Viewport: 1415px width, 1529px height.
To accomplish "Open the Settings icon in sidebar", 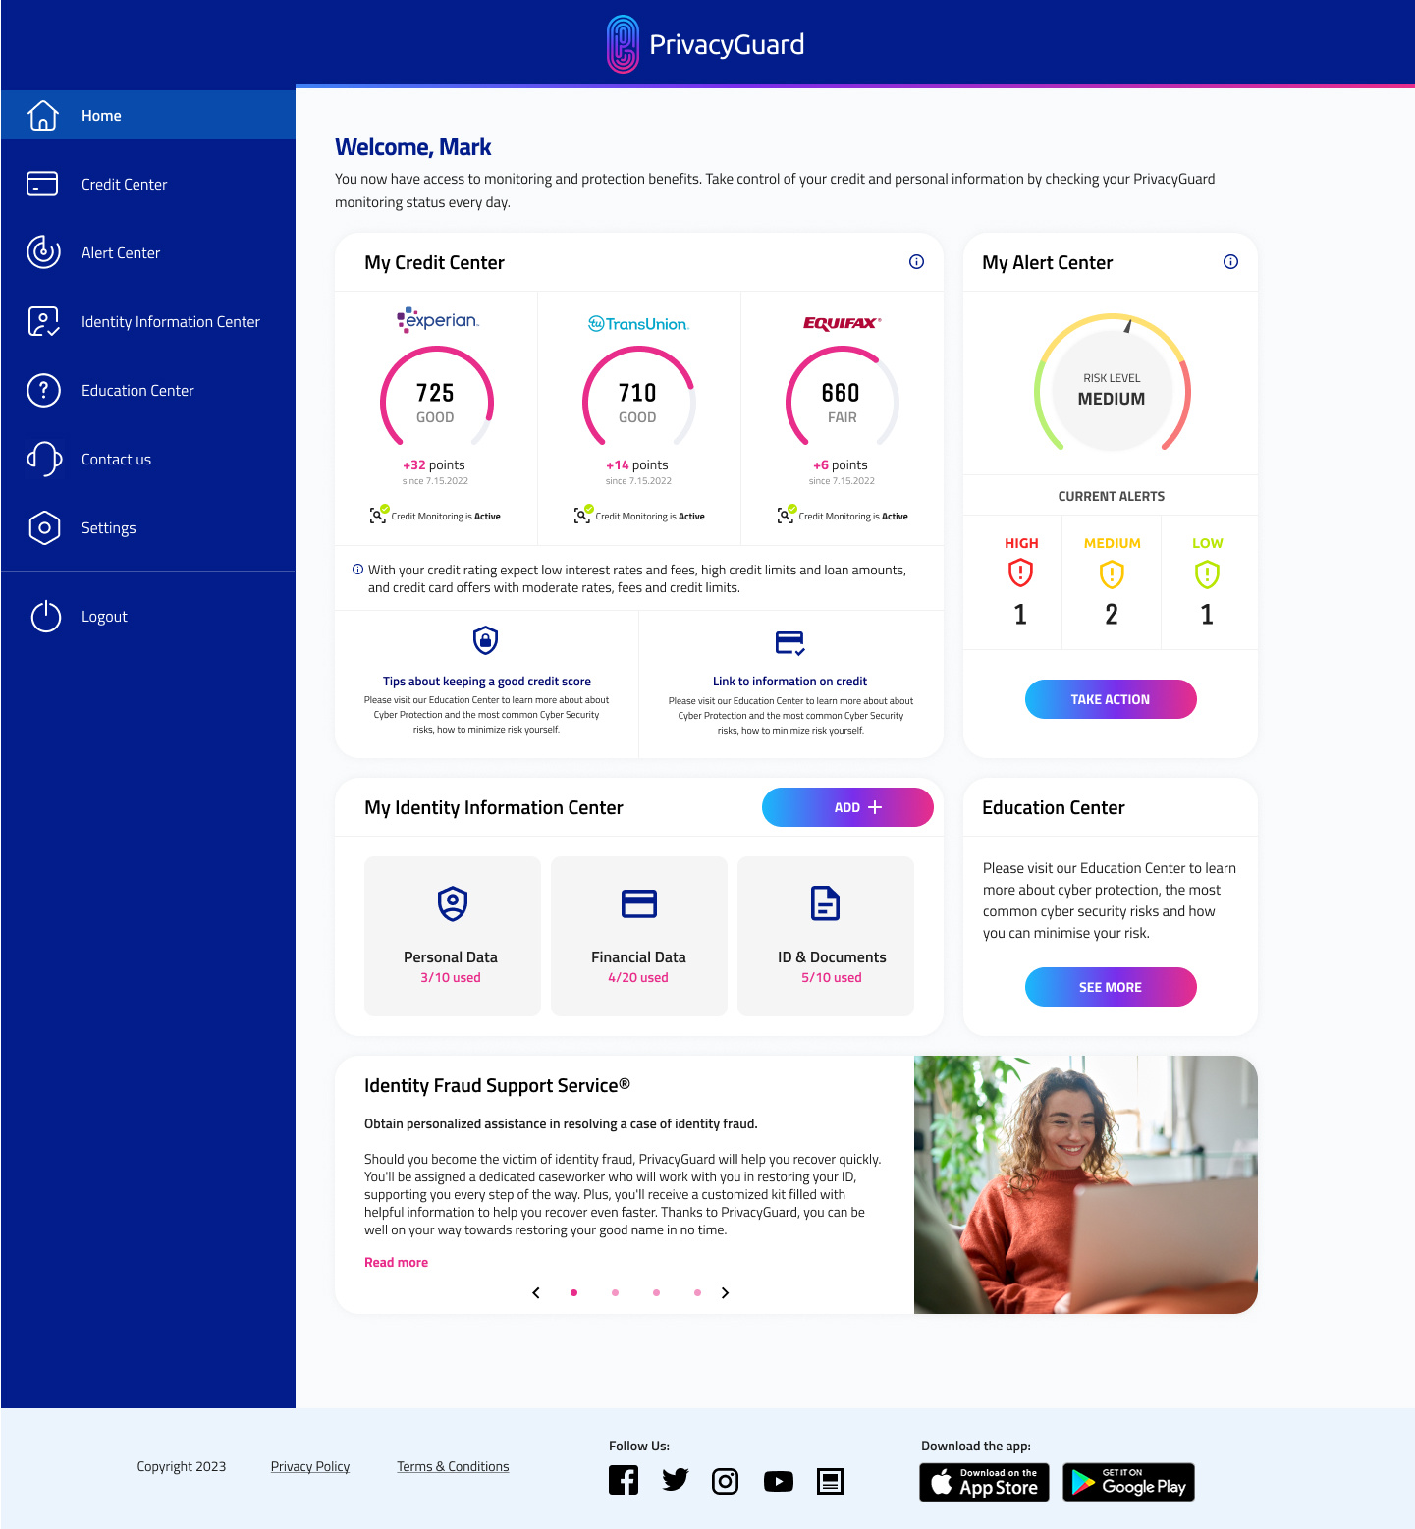I will pos(42,527).
